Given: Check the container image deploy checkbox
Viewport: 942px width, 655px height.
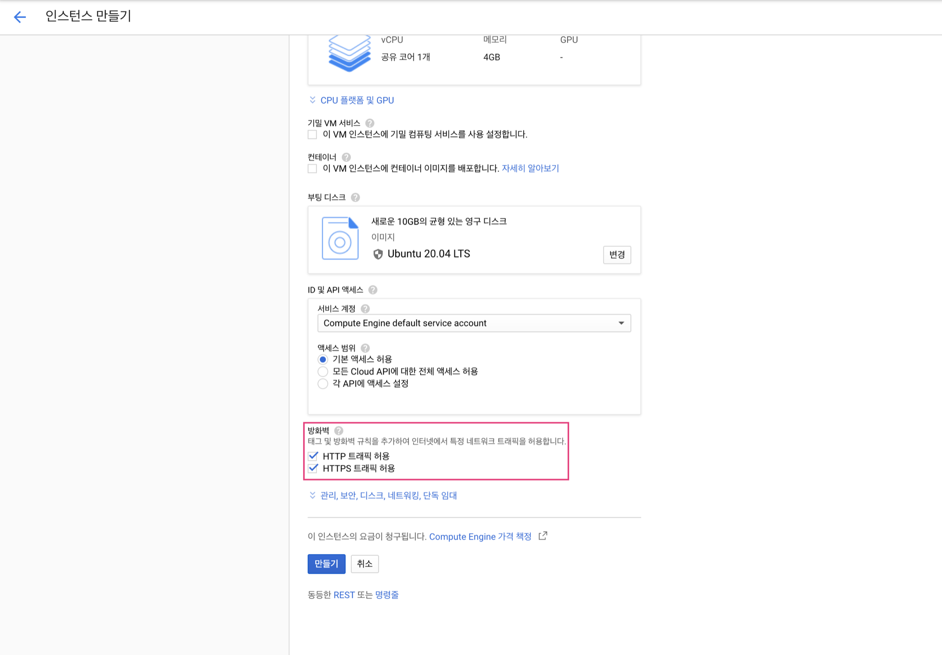Looking at the screenshot, I should pyautogui.click(x=312, y=169).
